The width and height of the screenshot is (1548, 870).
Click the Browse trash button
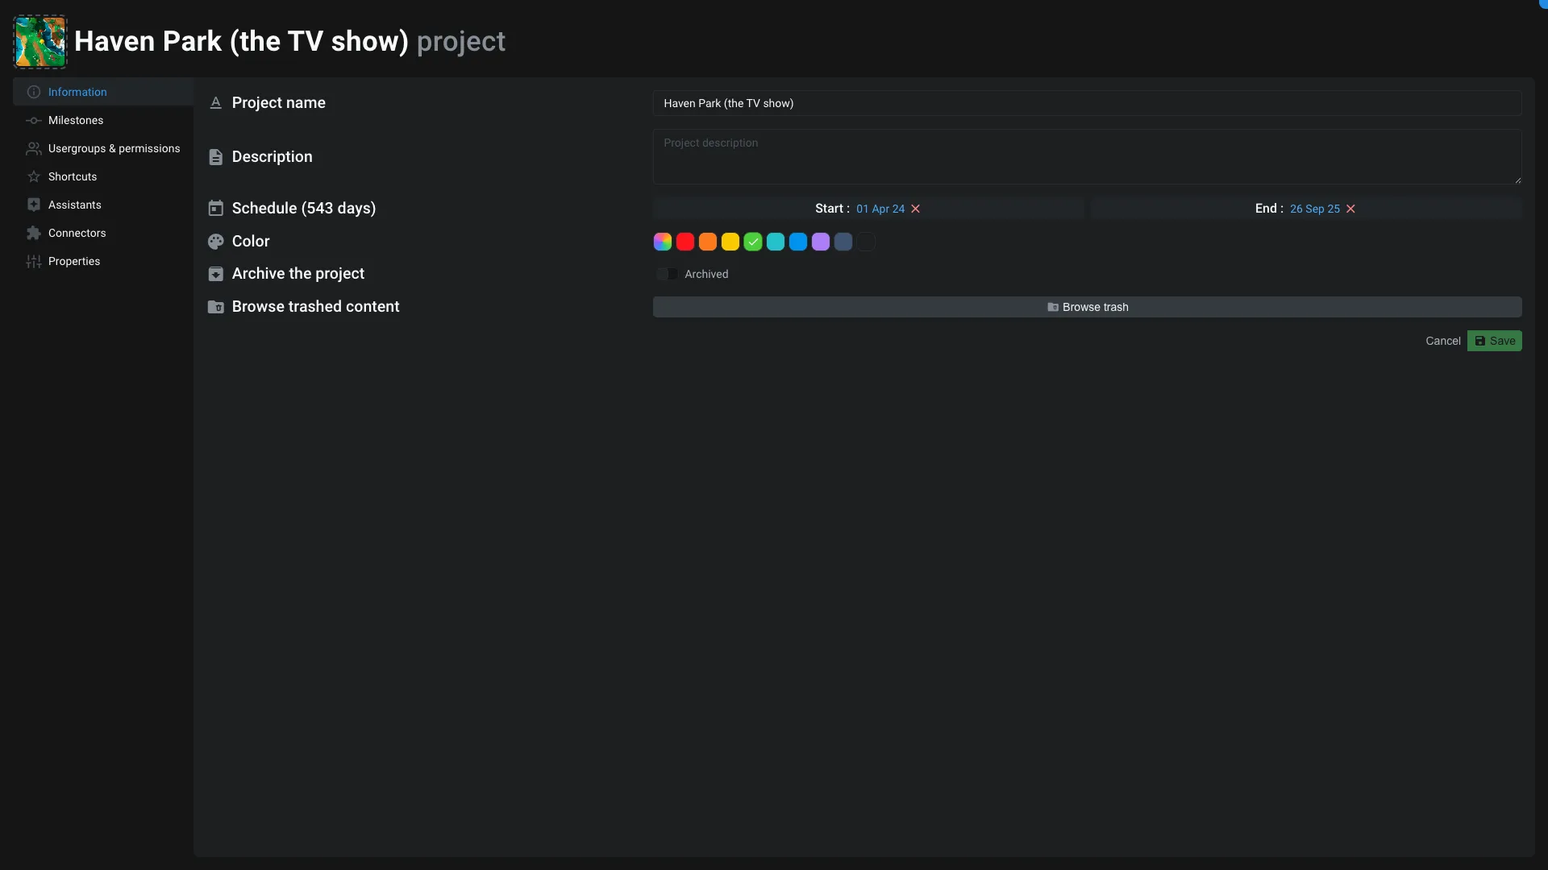[1087, 307]
